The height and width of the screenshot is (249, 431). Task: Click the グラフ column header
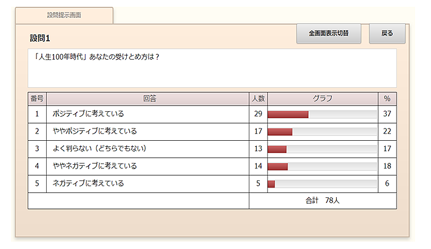(323, 98)
